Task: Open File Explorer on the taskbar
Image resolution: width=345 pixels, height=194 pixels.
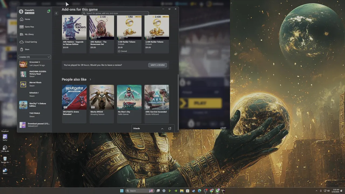Action: tap(182, 191)
